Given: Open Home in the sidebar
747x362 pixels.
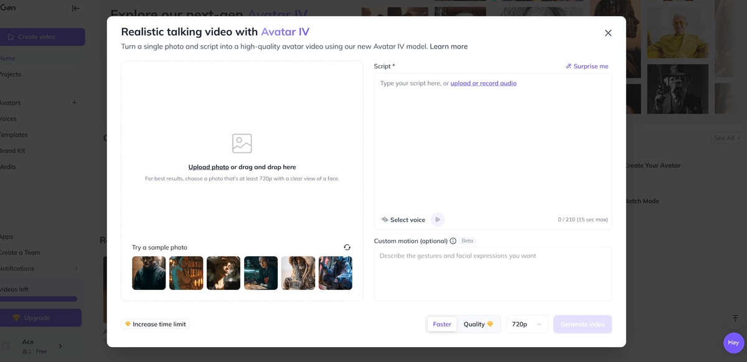Looking at the screenshot, I should coord(7,58).
